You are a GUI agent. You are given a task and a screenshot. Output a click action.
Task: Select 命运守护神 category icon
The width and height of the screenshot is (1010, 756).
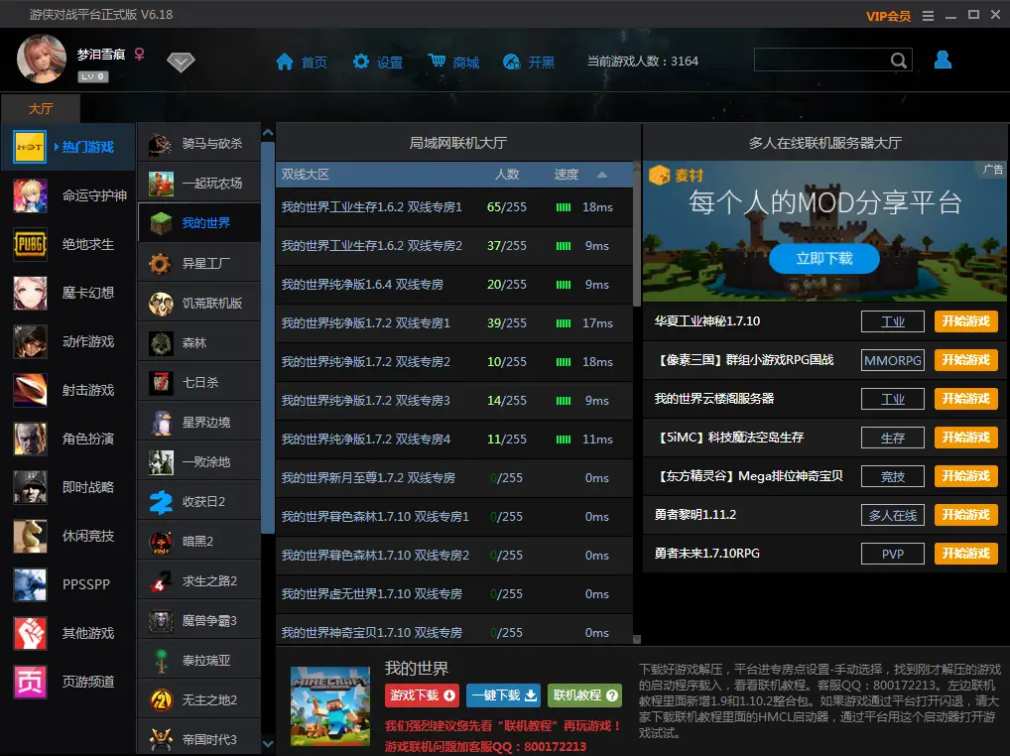point(31,195)
